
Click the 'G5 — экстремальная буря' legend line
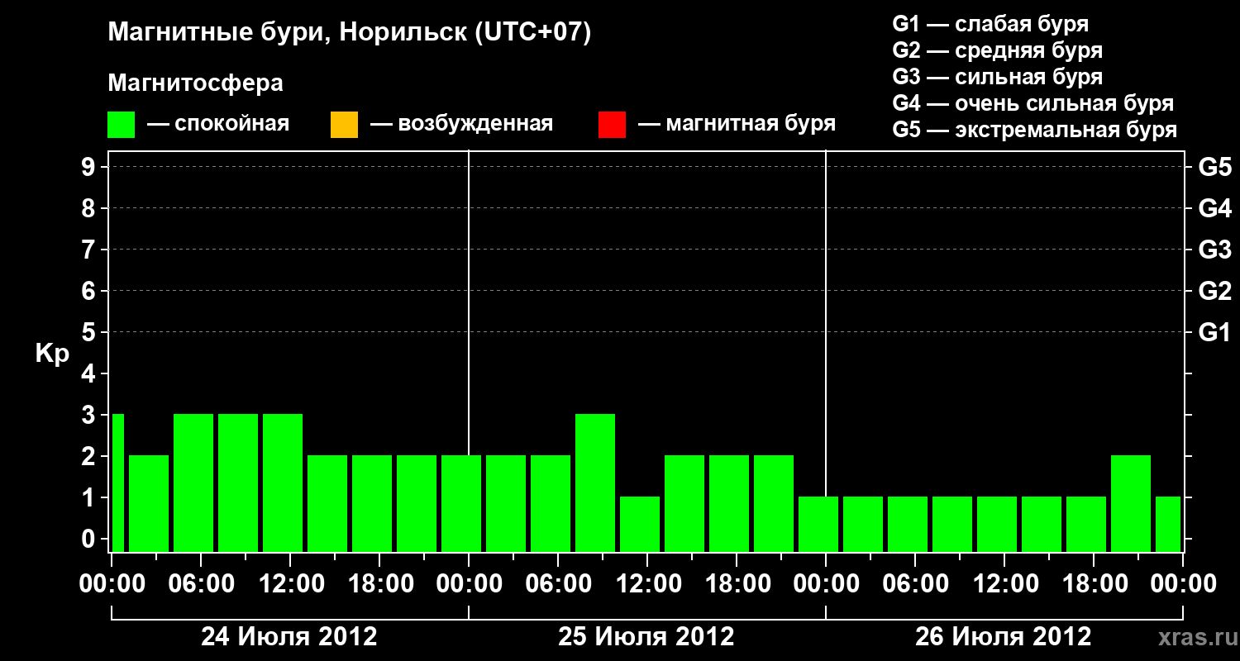pos(1035,130)
